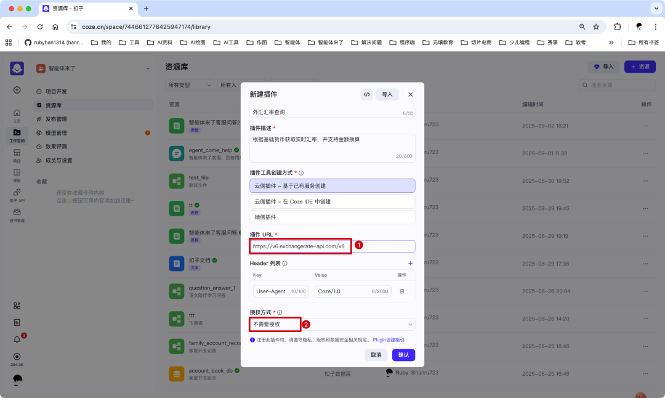Add a new Header row with plus icon
Viewport: 665px width, 398px height.
tap(410, 263)
